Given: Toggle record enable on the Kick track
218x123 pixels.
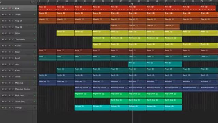Looking at the screenshot, I should (10, 8).
